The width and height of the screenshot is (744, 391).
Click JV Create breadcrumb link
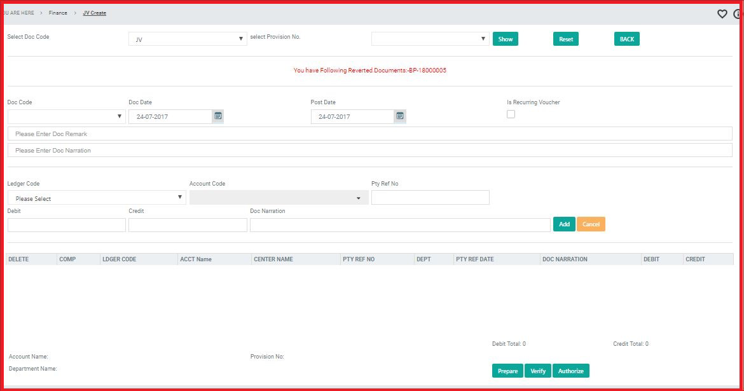(94, 13)
